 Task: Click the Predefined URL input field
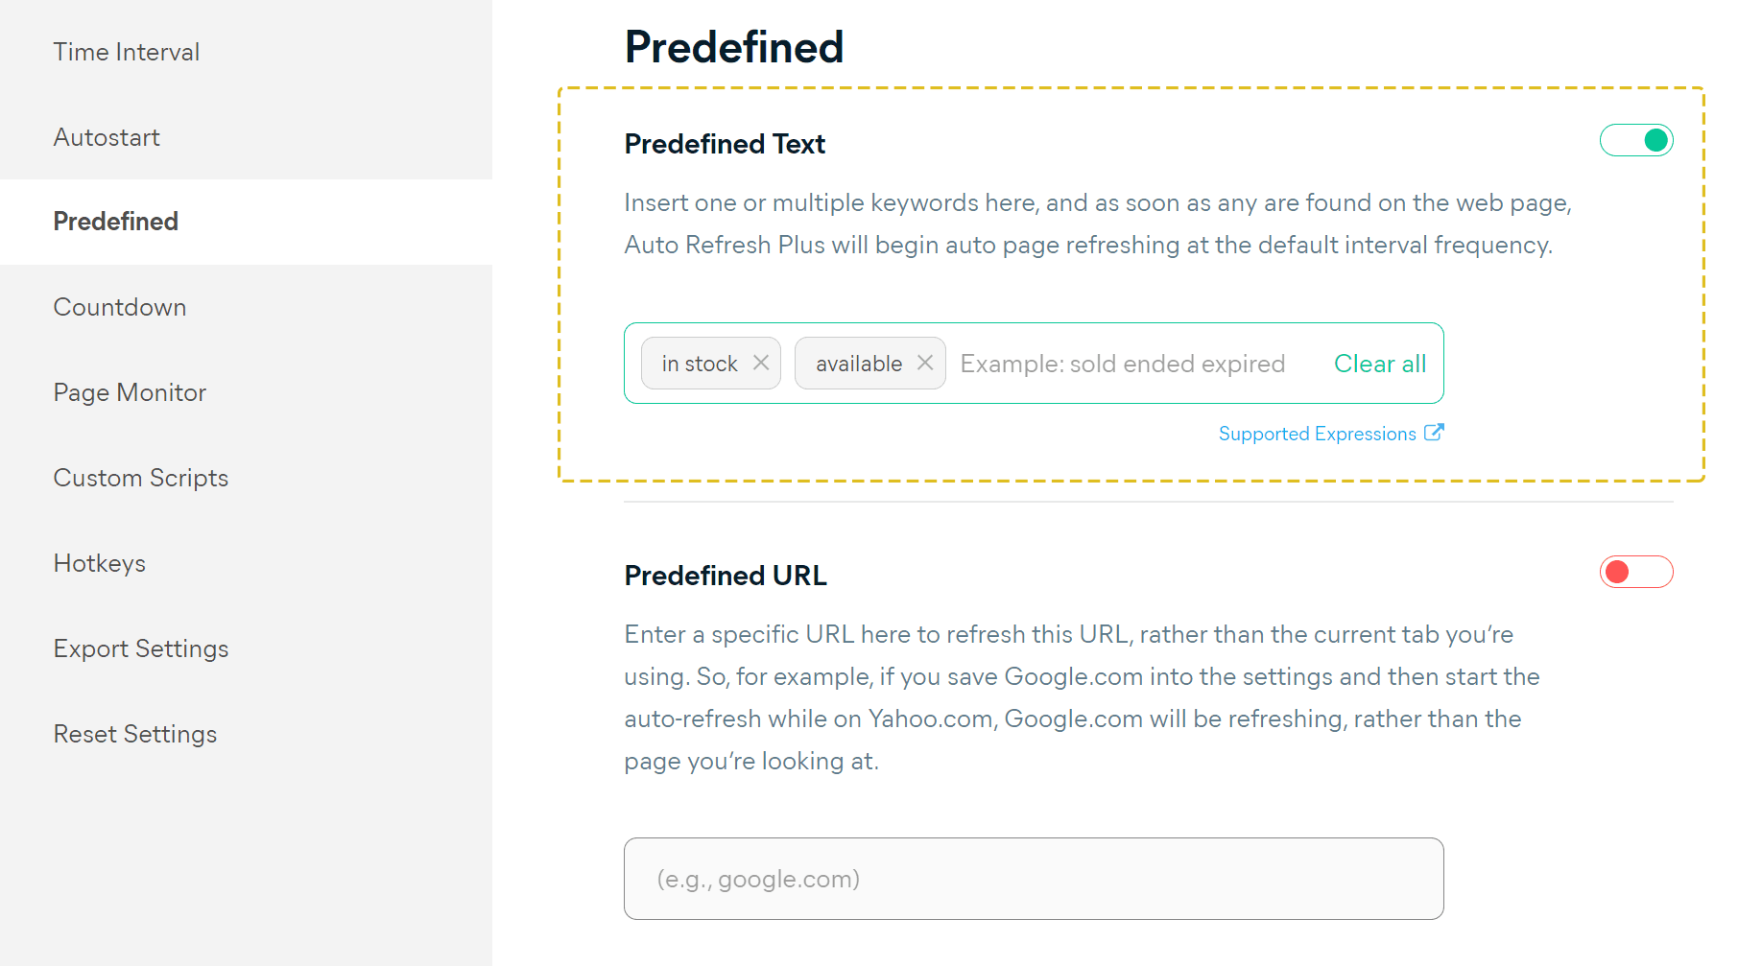click(1033, 878)
